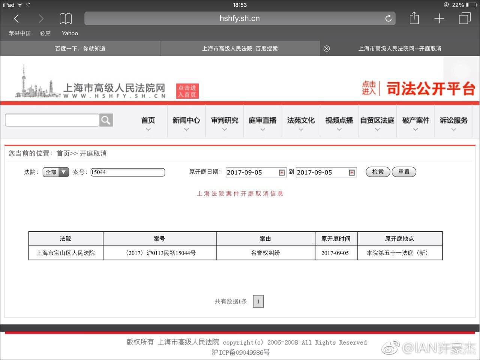
Task: Click inside the 案号 input field
Action: [x=127, y=172]
